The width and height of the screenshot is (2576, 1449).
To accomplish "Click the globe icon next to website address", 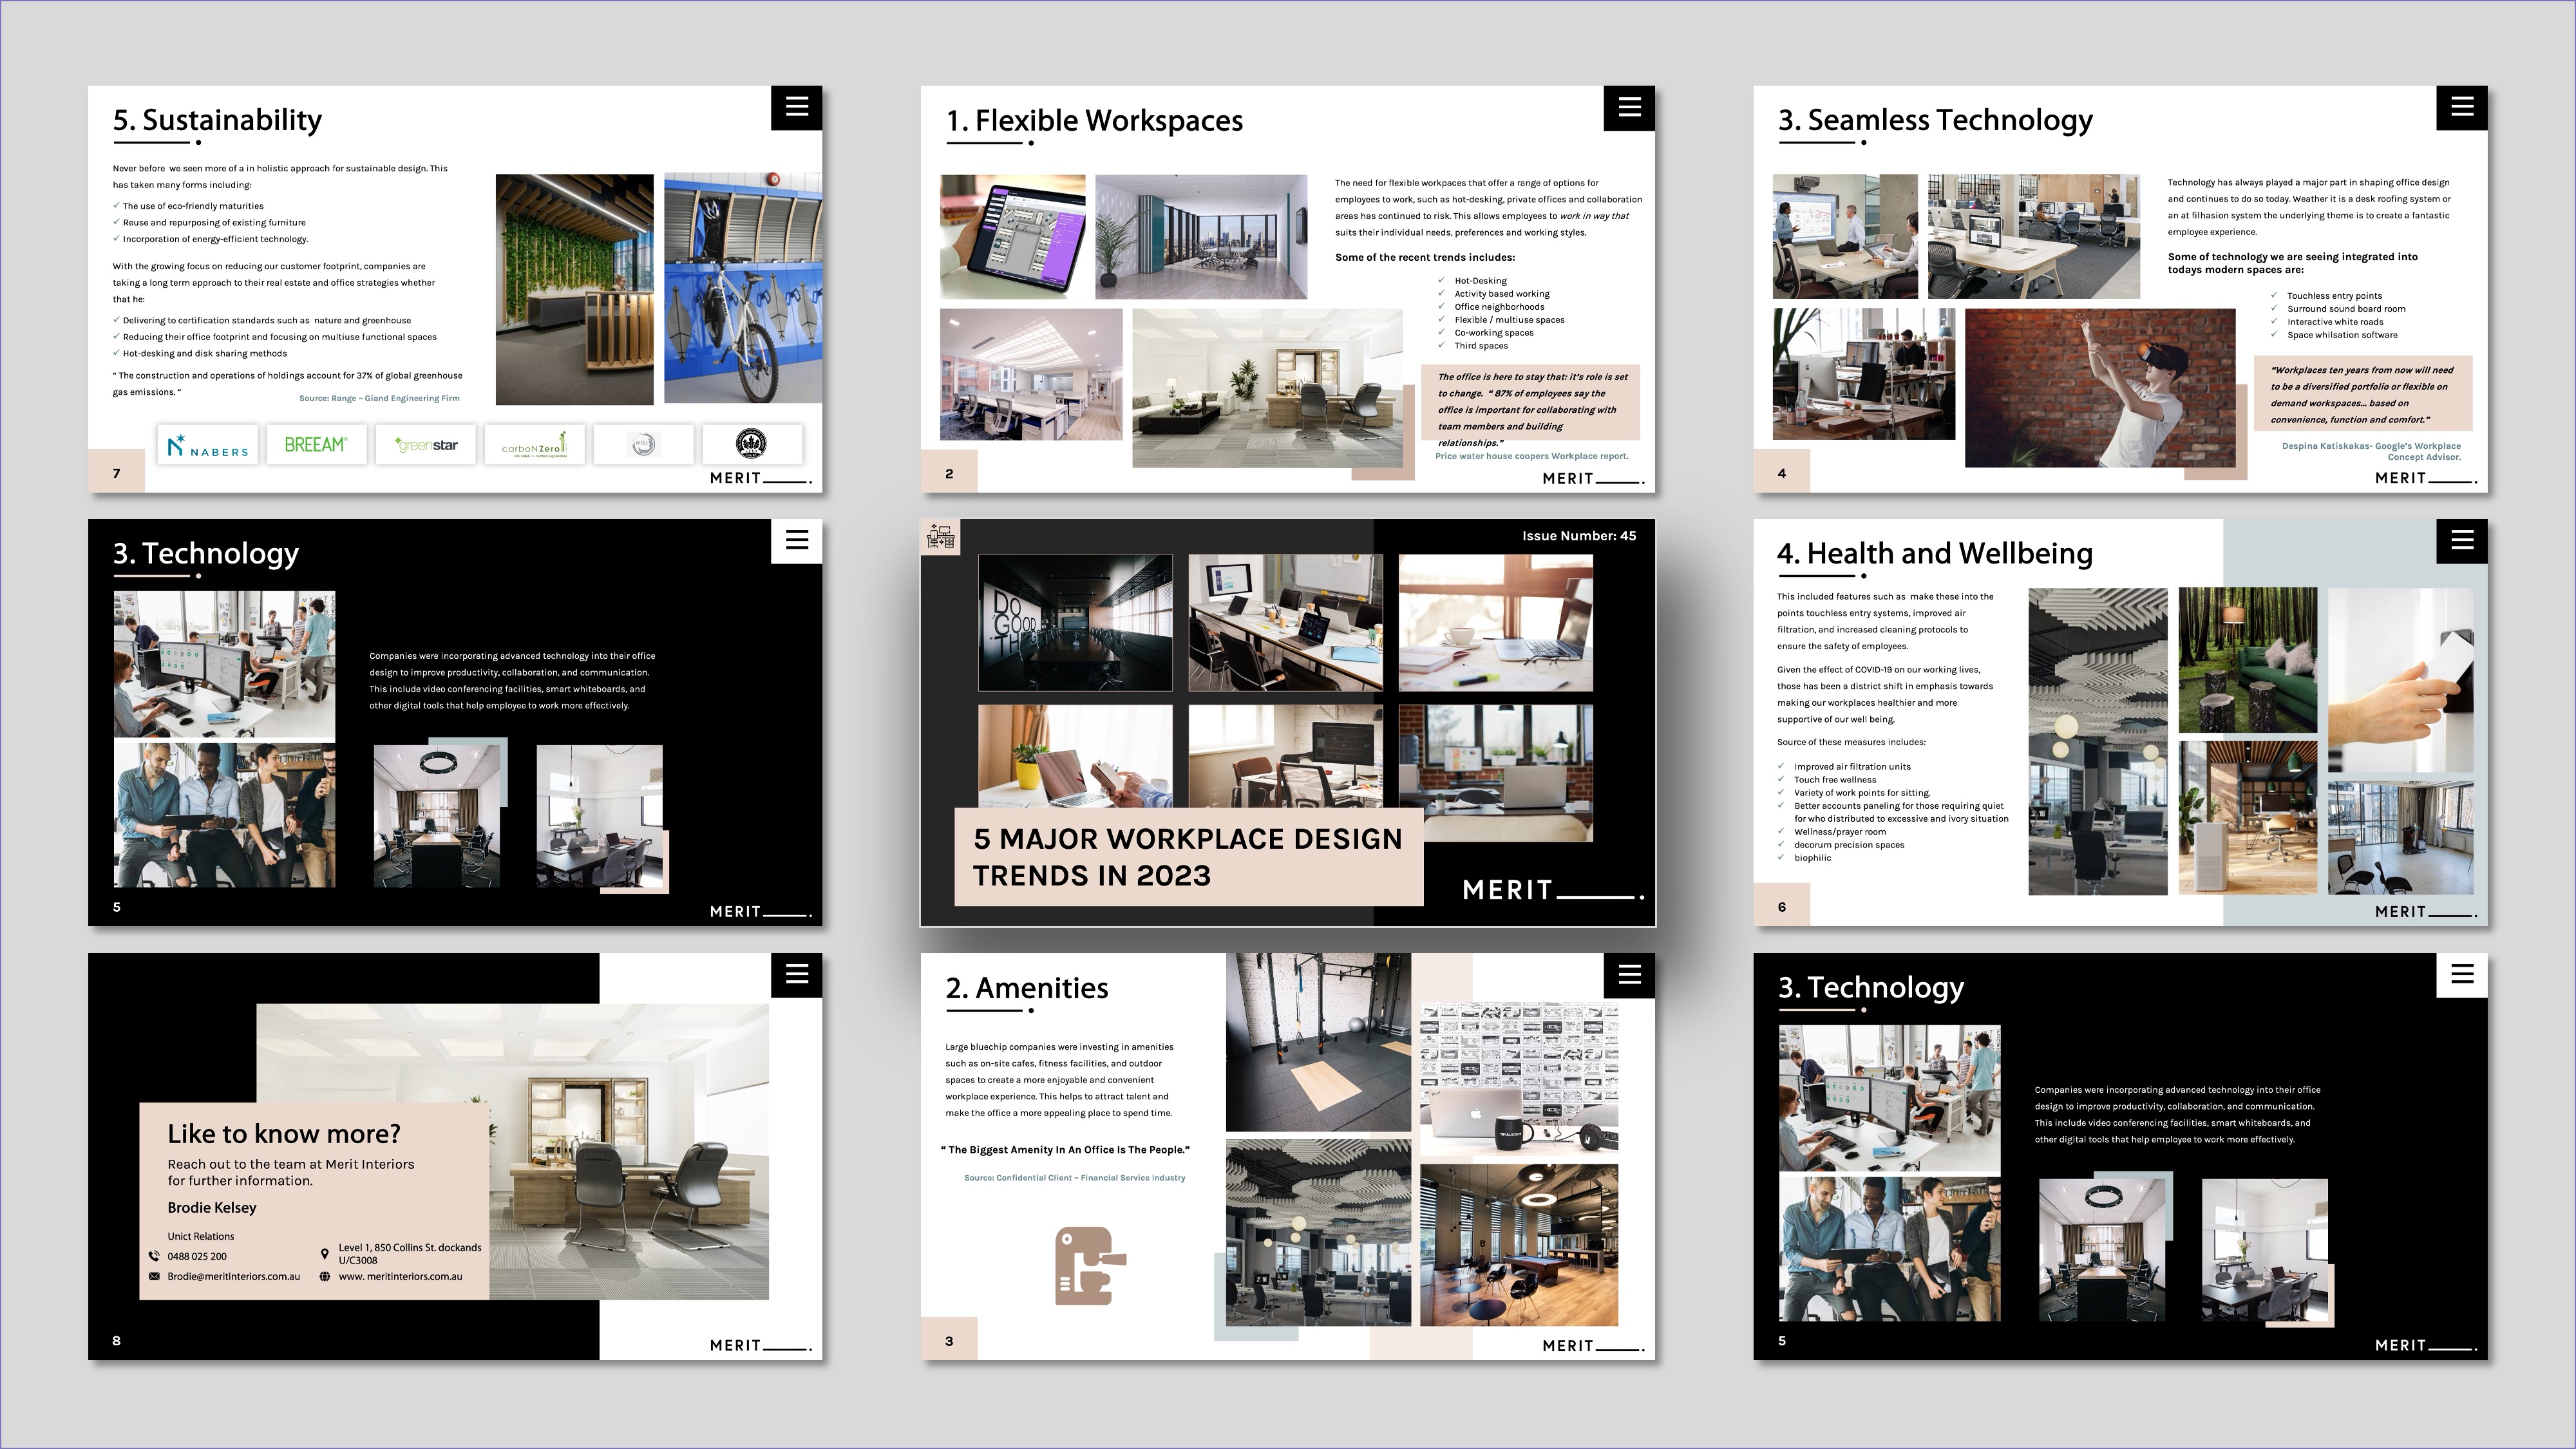I will pos(325,1277).
